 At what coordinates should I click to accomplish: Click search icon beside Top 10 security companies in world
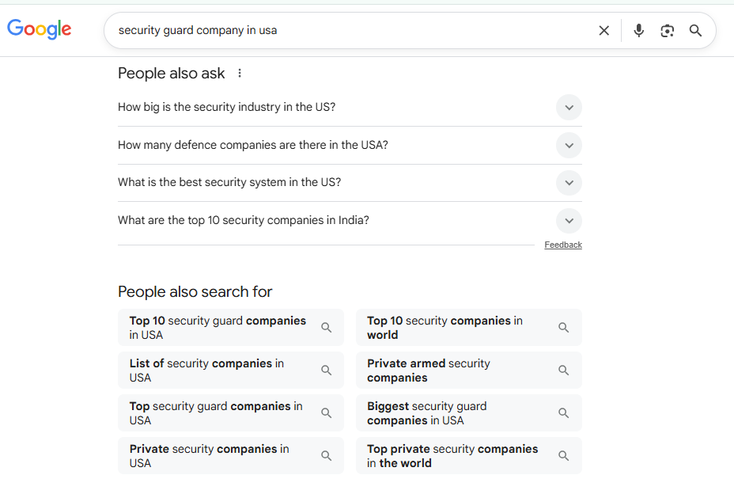tap(564, 328)
